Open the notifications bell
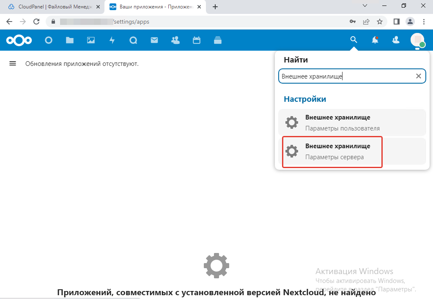Image resolution: width=433 pixels, height=299 pixels. click(x=375, y=40)
